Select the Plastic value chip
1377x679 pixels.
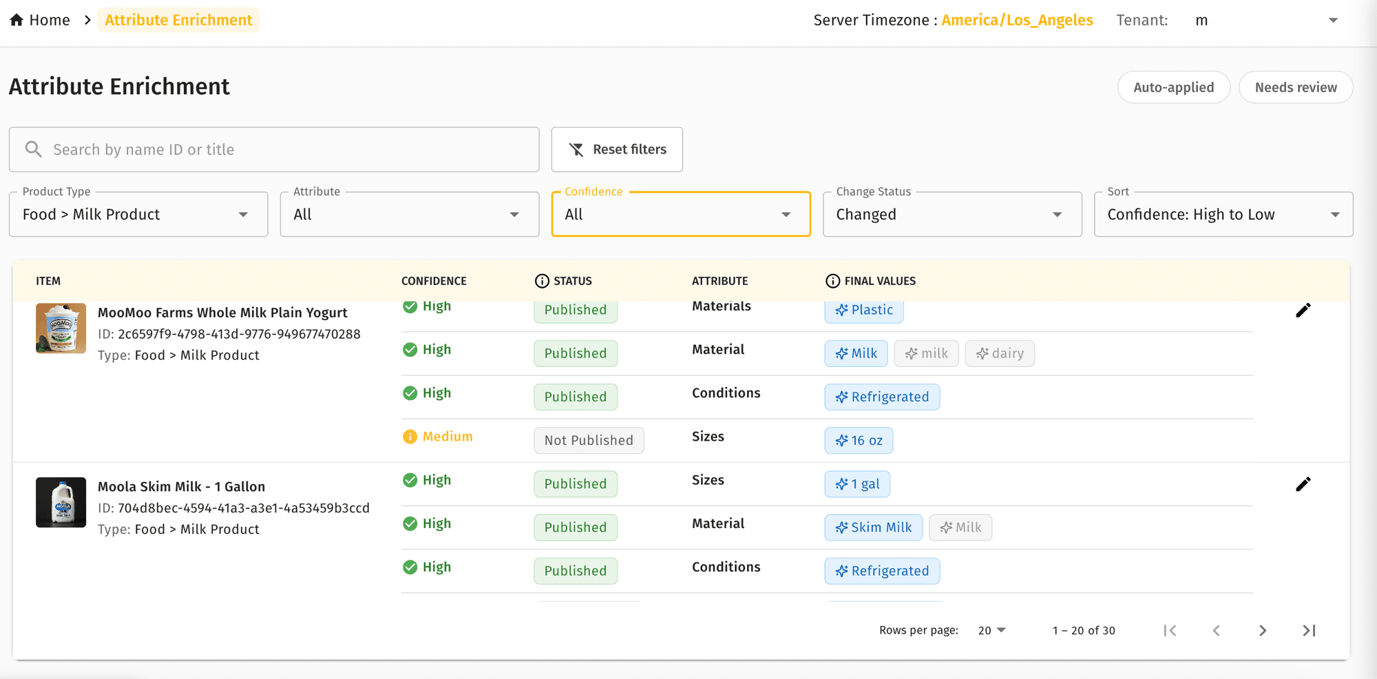click(864, 311)
